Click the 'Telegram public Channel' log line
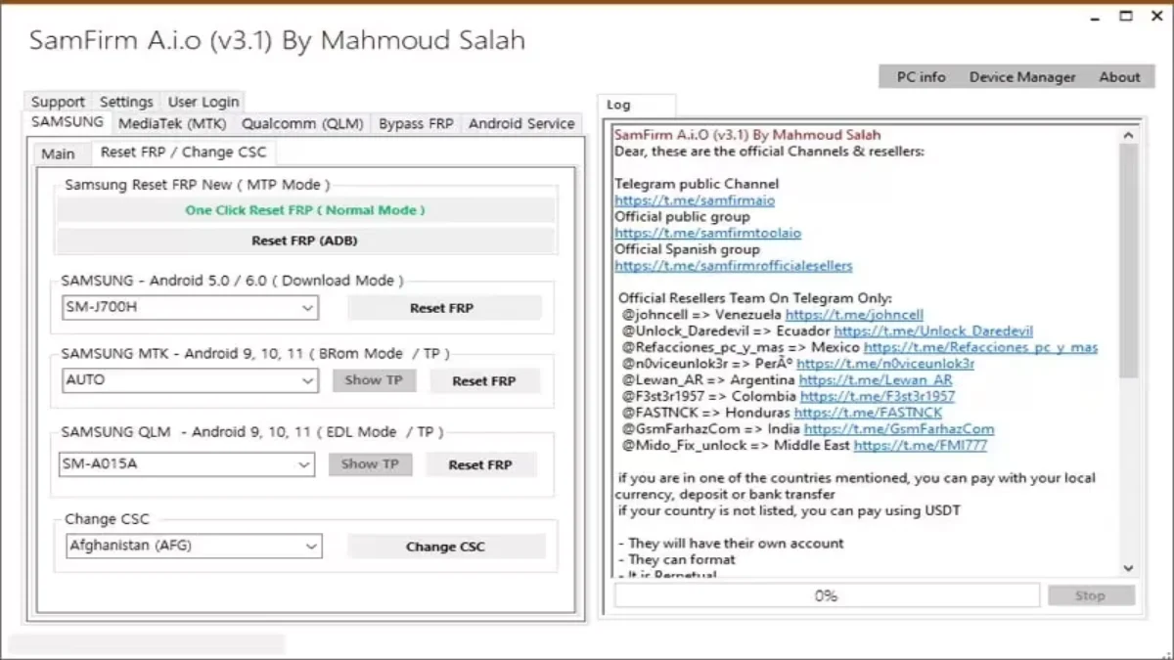 point(697,184)
